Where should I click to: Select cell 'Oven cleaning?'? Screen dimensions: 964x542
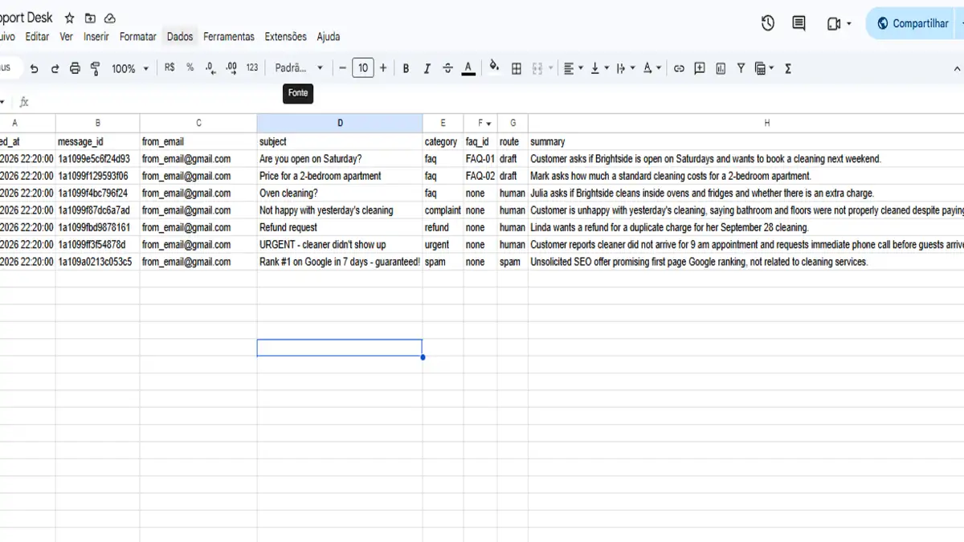pyautogui.click(x=340, y=193)
